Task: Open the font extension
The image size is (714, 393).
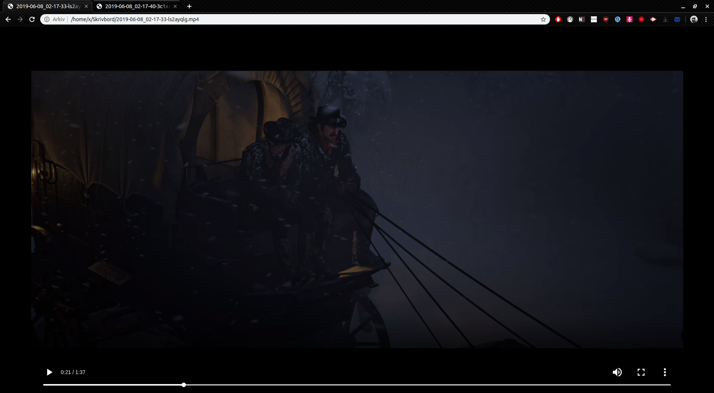Action: [594, 19]
